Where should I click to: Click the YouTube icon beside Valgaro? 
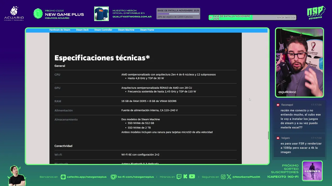click(x=278, y=138)
